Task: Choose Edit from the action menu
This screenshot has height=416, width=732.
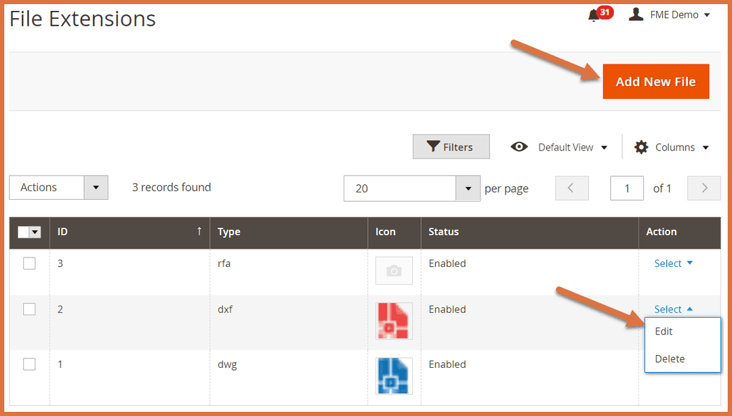Action: [x=664, y=331]
